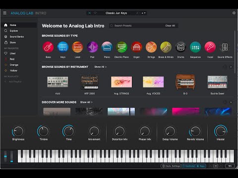Click the X icon beside preset name
This screenshot has height=178, width=238.
coord(89,13)
